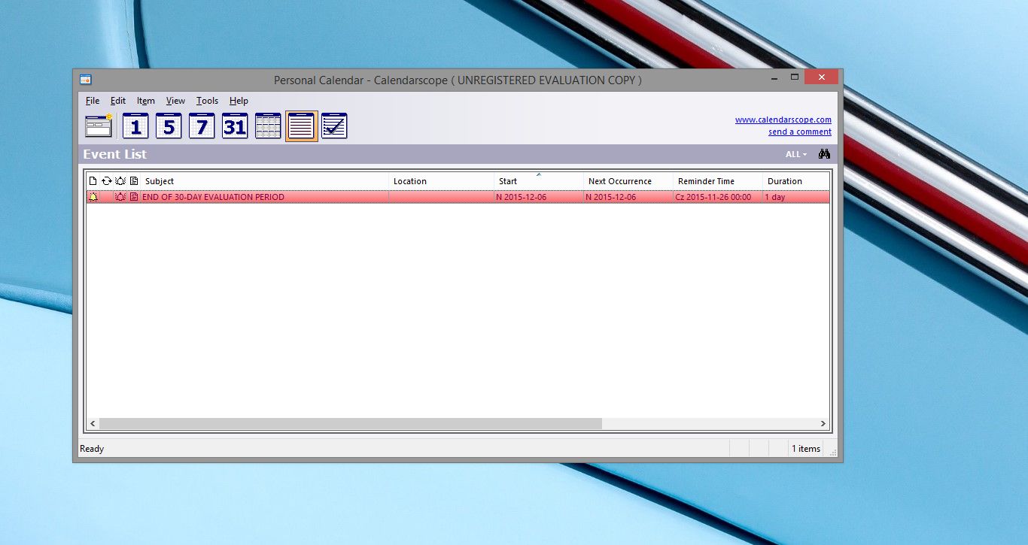The width and height of the screenshot is (1028, 545).
Task: Open the ALL filter dropdown
Action: (x=796, y=154)
